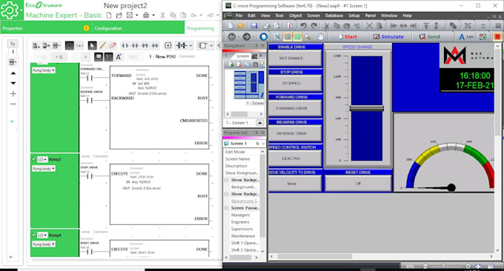Click the Simulate button
Screen dimensions: 504x271
point(388,36)
